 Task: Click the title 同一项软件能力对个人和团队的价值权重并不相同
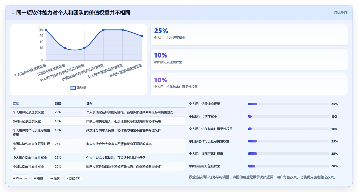point(73,13)
